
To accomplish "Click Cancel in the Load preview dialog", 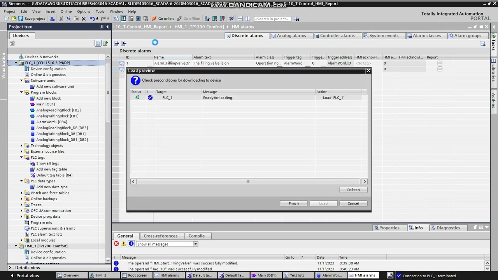I will (x=353, y=203).
